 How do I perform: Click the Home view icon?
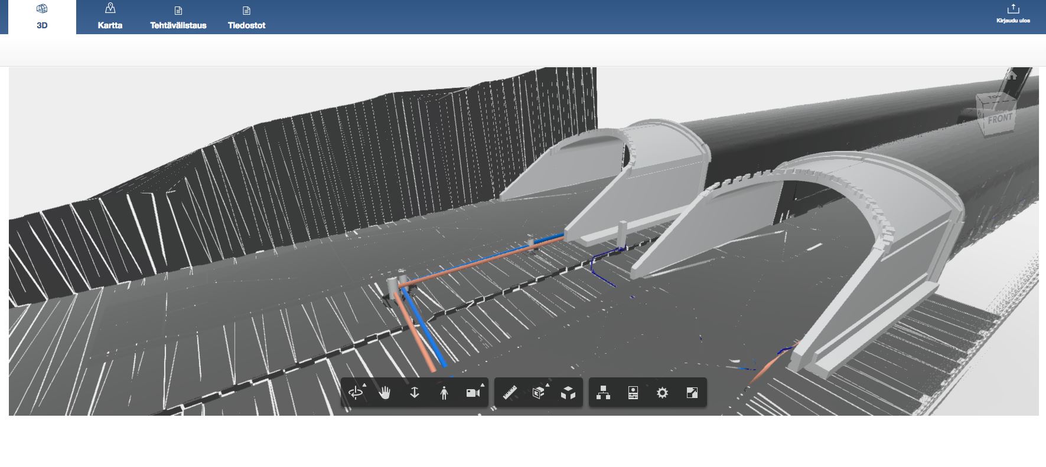[1012, 75]
